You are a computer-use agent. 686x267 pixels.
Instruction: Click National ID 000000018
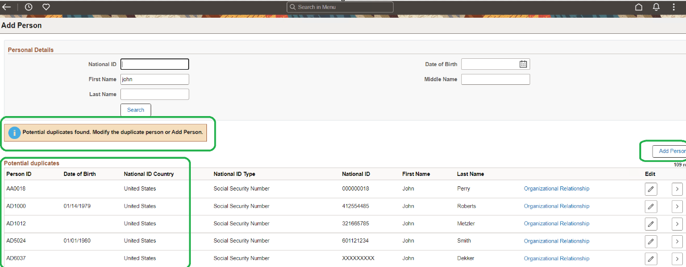click(356, 188)
